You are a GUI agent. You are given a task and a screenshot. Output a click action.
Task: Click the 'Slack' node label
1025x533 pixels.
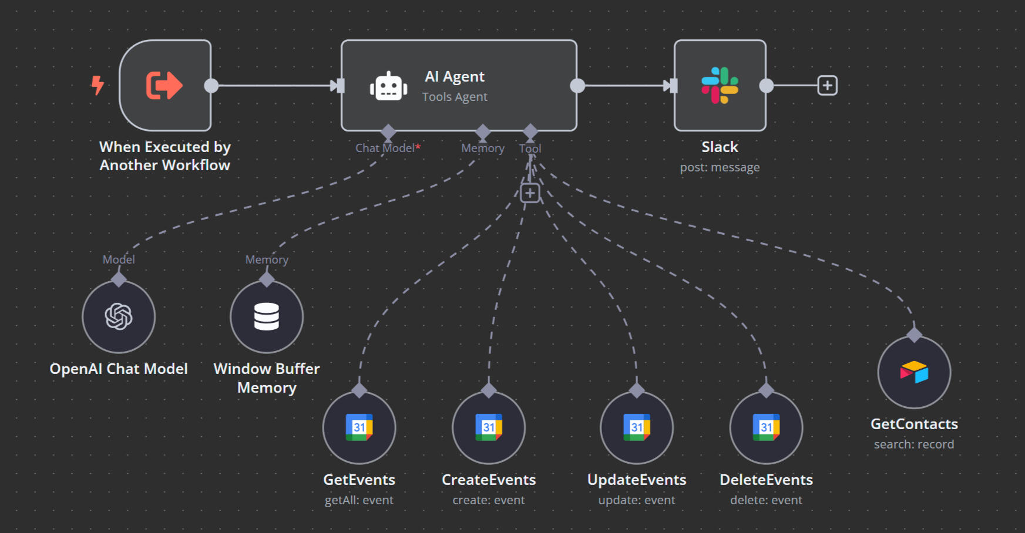[x=720, y=147]
